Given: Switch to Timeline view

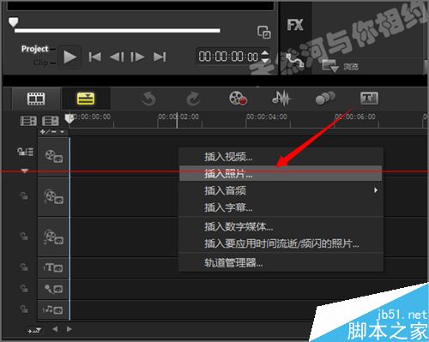Looking at the screenshot, I should 86,99.
